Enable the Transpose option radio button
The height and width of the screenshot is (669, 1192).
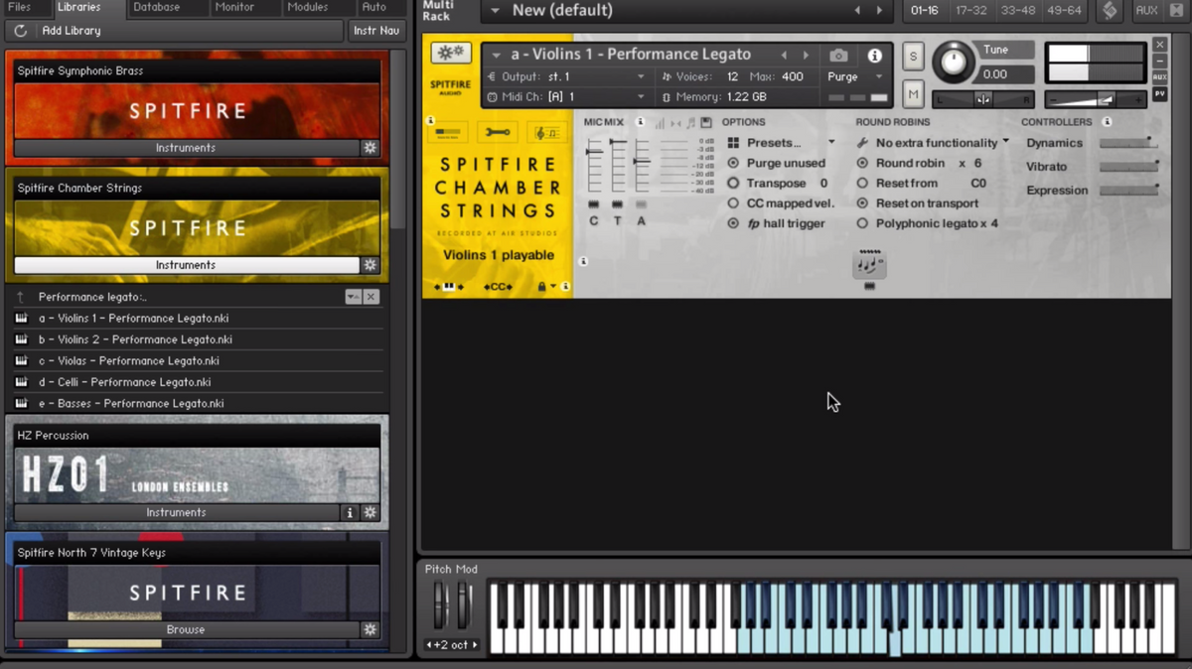coord(733,184)
